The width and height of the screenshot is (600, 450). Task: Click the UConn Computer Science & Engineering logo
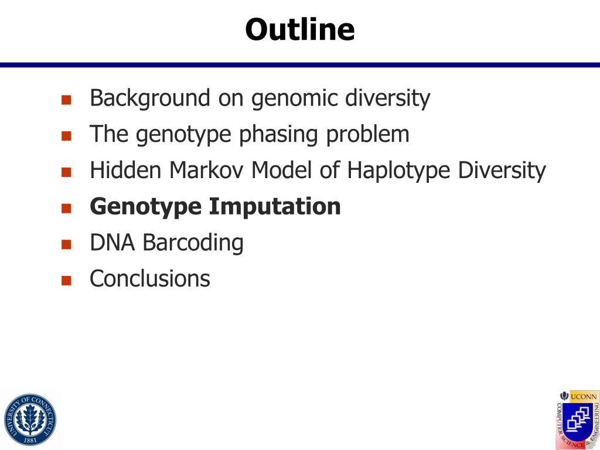578,420
